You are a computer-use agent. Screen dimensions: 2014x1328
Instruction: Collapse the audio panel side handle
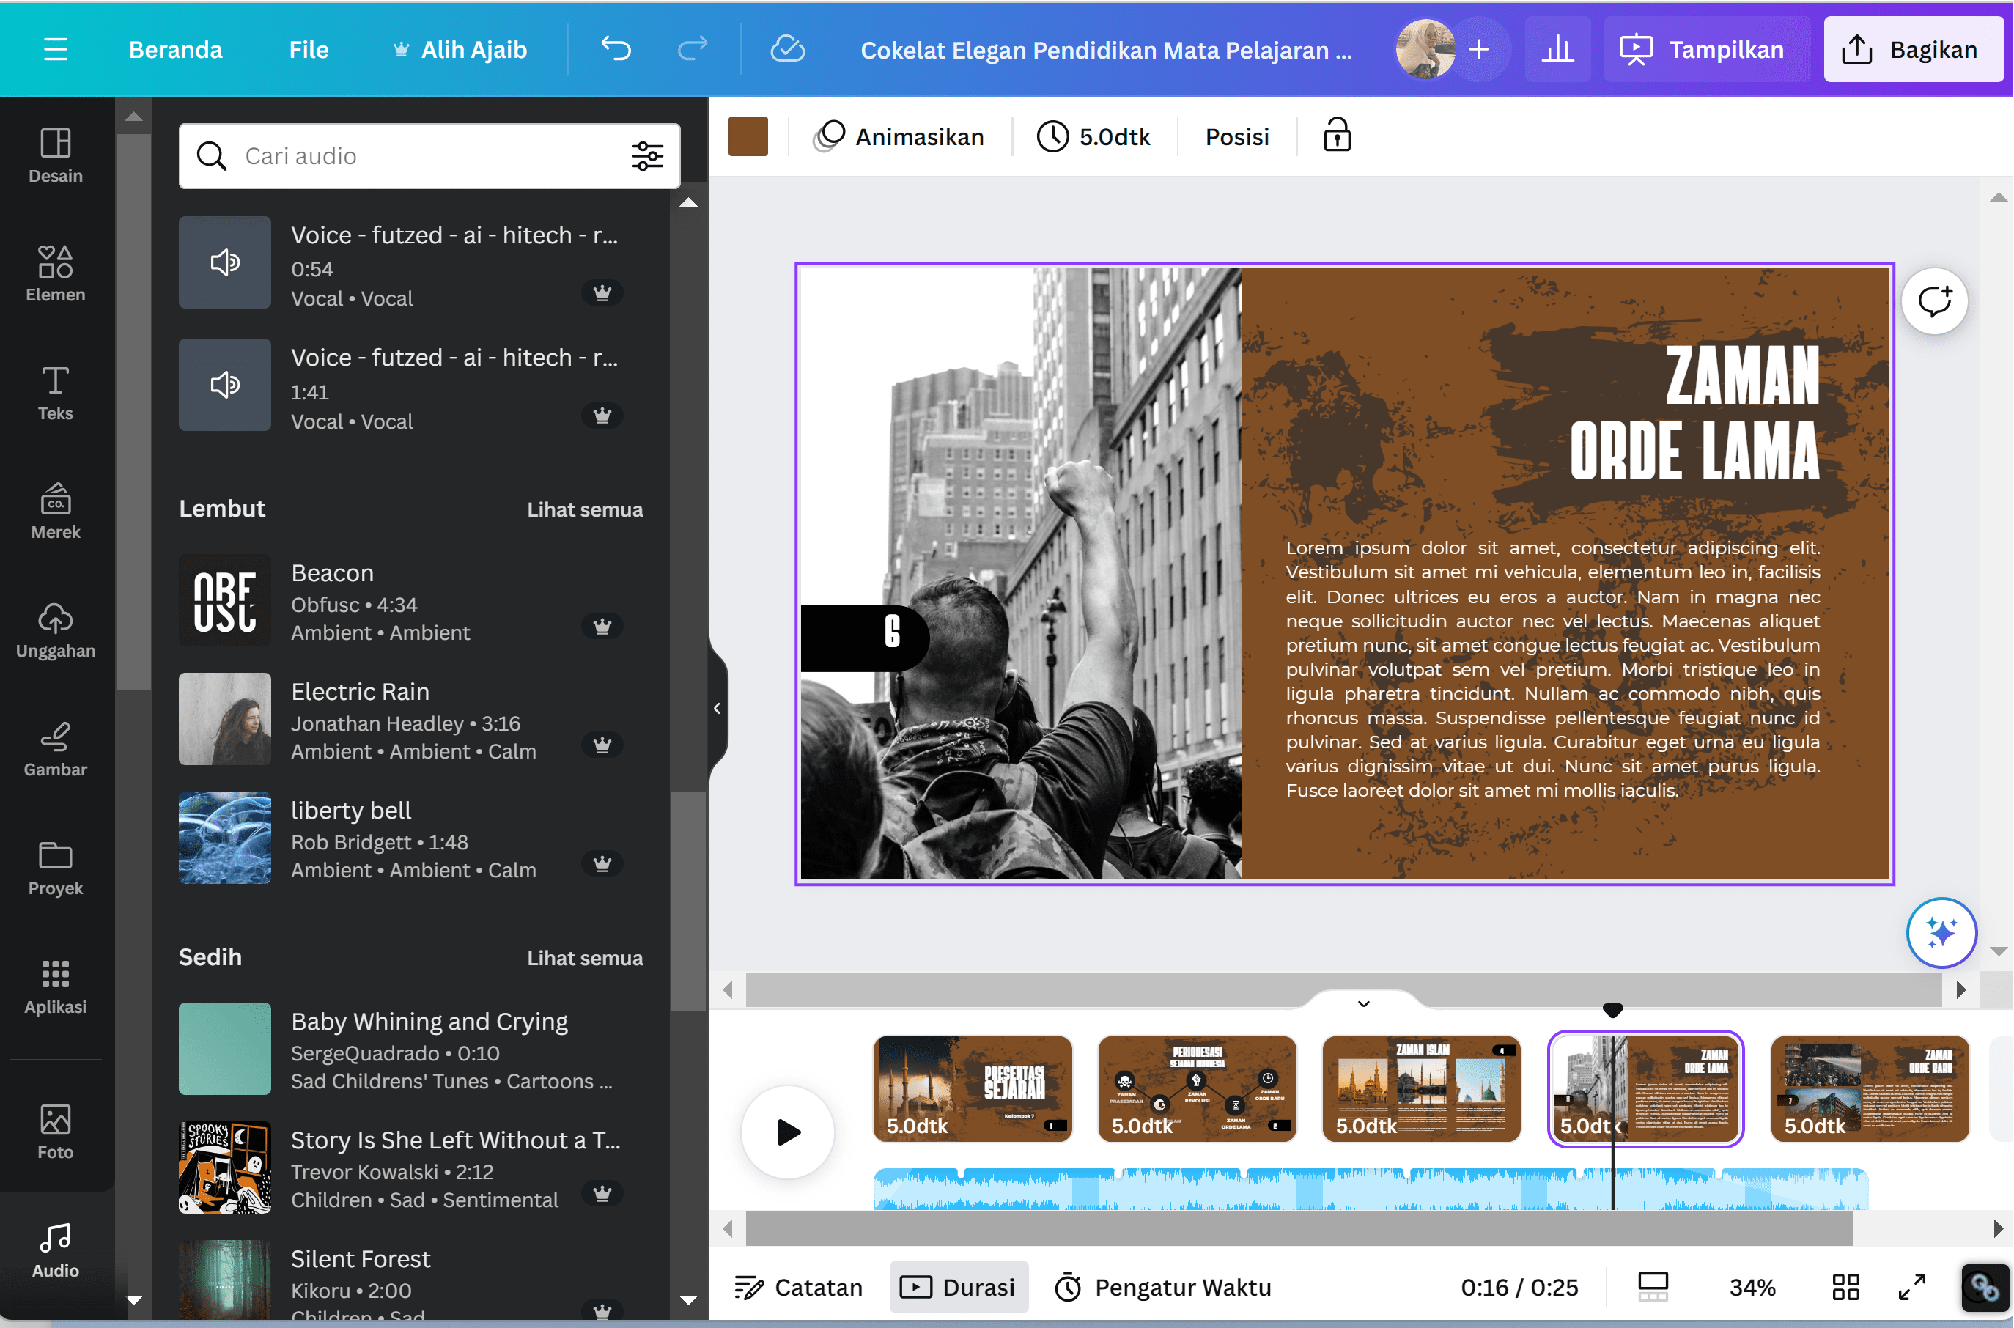coord(717,708)
